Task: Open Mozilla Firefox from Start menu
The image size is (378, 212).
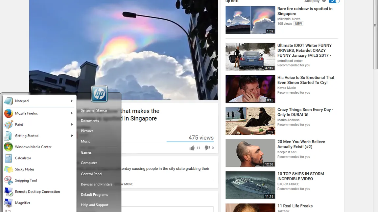Action: click(x=26, y=113)
